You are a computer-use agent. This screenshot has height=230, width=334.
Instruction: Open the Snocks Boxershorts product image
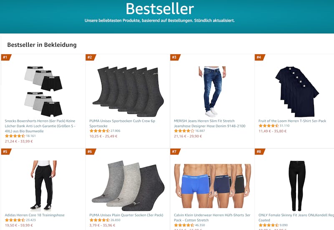pyautogui.click(x=43, y=91)
